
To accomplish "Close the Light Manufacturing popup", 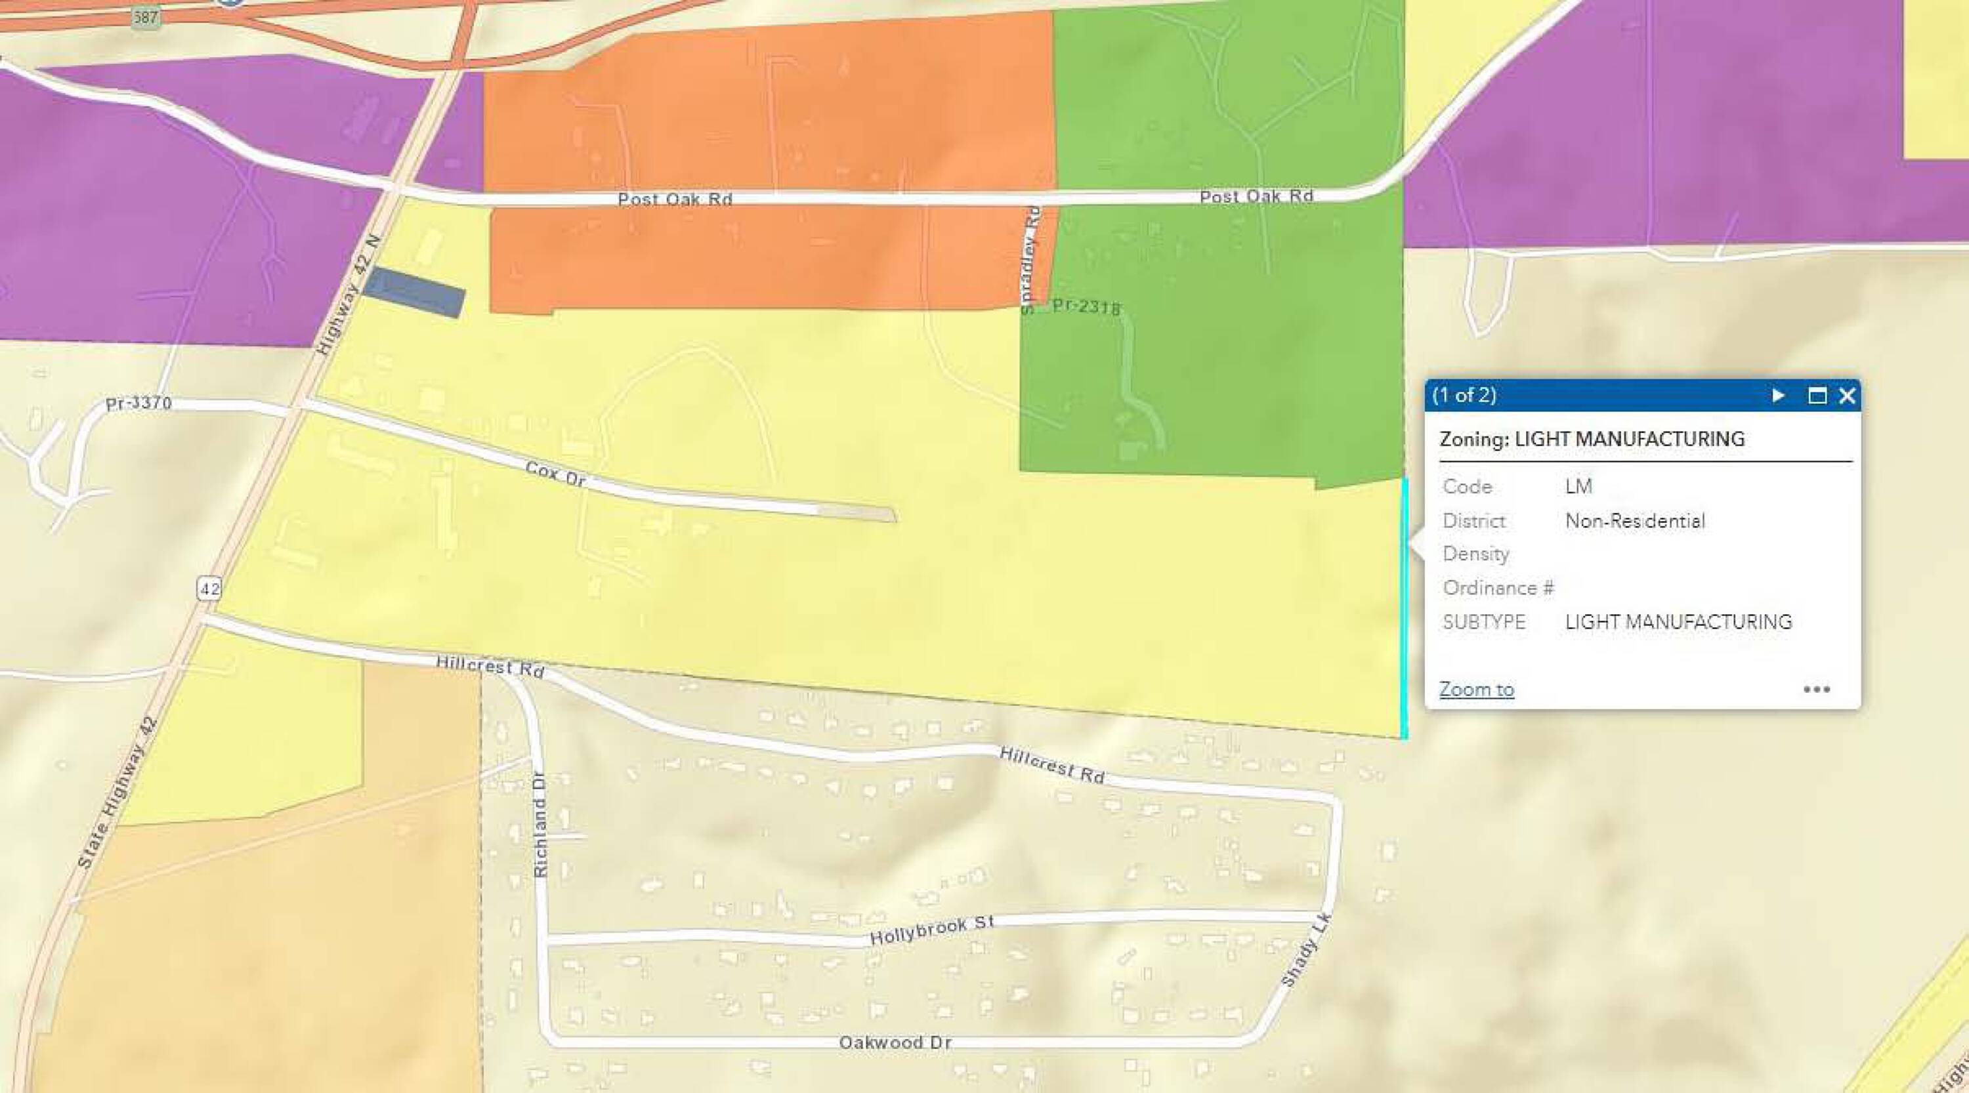I will coord(1848,396).
